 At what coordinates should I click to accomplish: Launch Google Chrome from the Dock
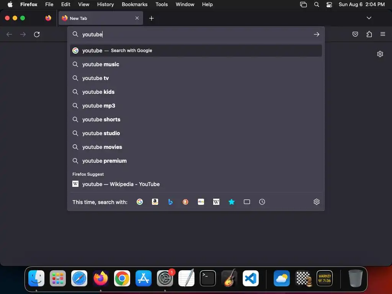[x=122, y=278]
